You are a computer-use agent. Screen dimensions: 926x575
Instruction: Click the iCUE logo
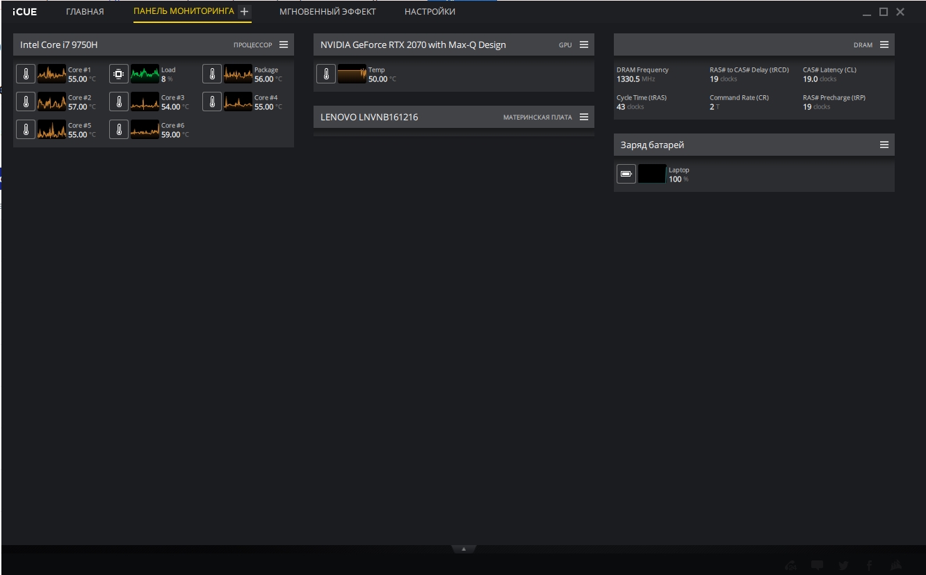pos(25,12)
